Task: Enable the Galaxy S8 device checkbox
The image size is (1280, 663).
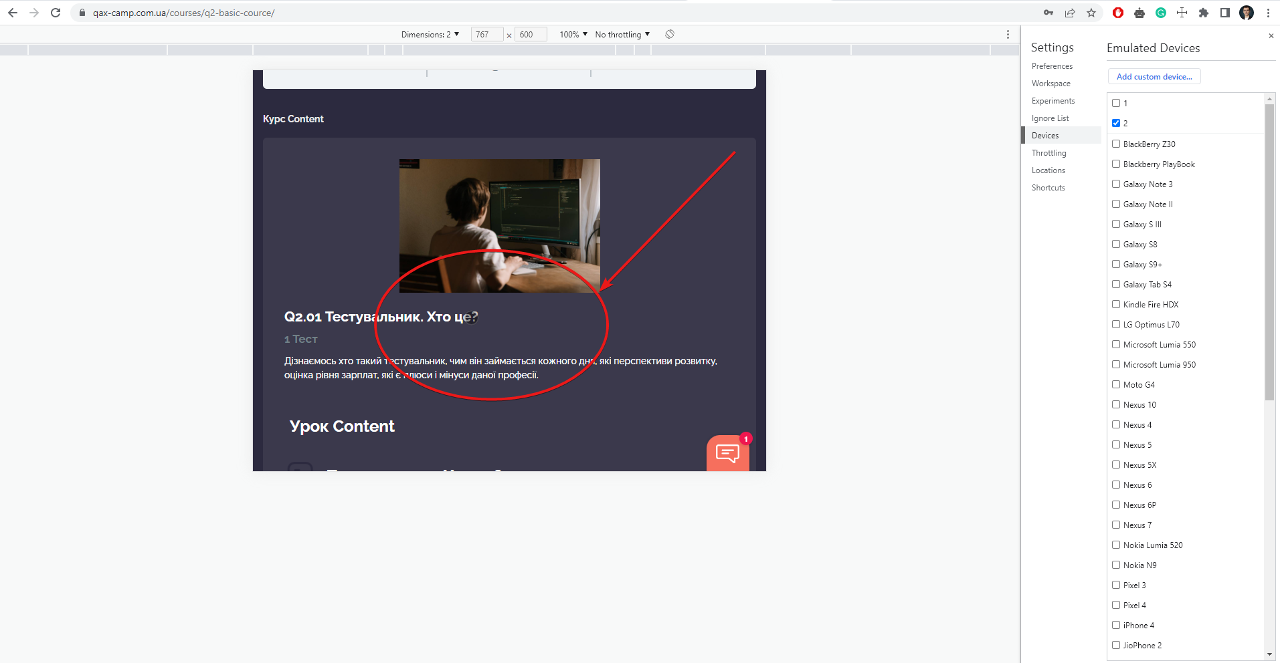Action: [x=1116, y=244]
